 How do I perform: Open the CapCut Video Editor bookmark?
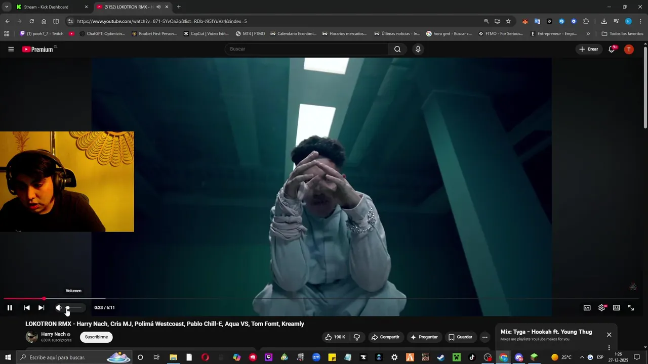tap(206, 34)
